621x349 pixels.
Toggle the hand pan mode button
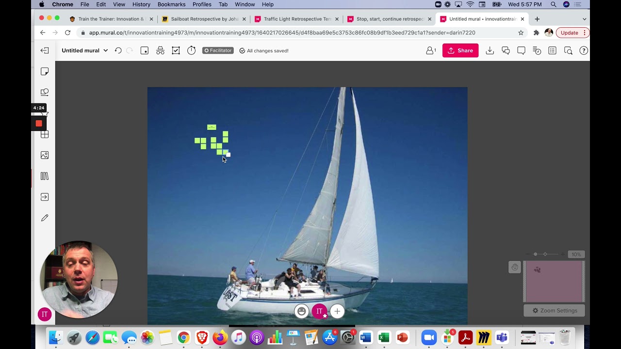(x=515, y=267)
